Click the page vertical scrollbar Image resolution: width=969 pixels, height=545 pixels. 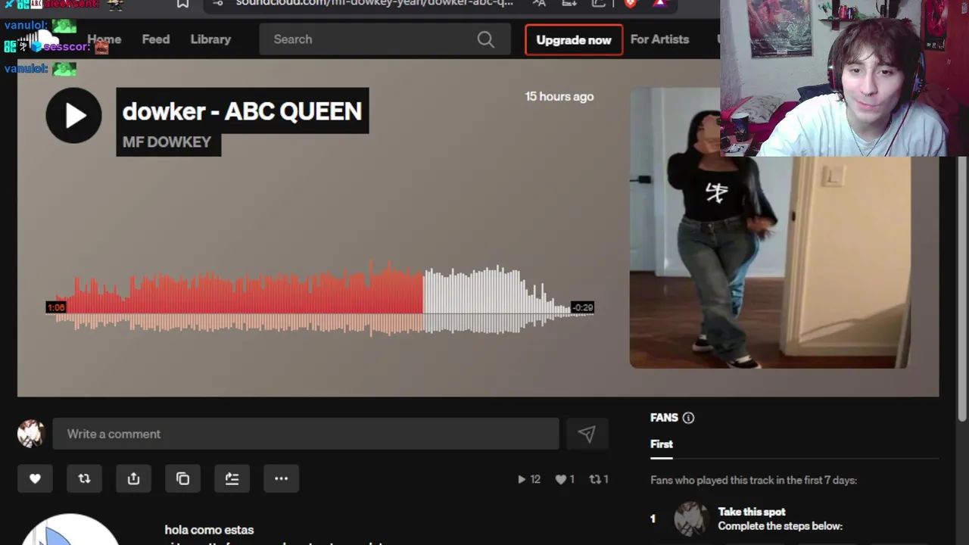tap(962, 288)
